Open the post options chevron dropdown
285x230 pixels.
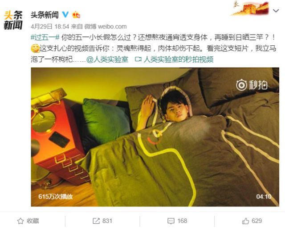click(276, 11)
